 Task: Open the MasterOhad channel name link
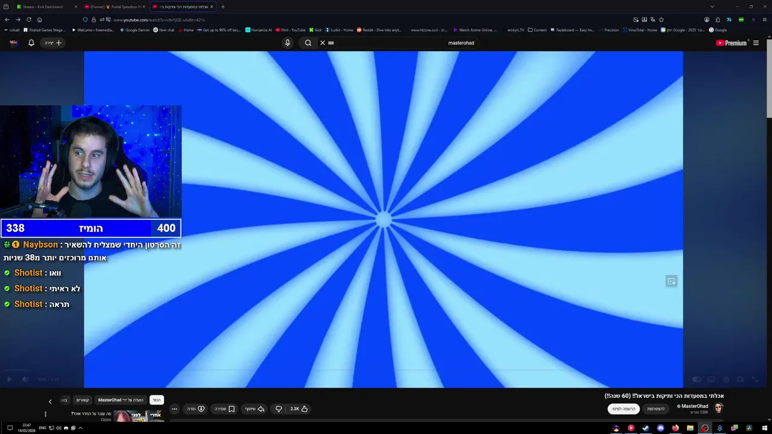(x=695, y=406)
